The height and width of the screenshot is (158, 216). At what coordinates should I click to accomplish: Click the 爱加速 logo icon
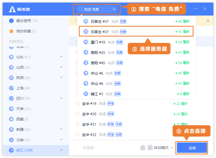click(12, 9)
